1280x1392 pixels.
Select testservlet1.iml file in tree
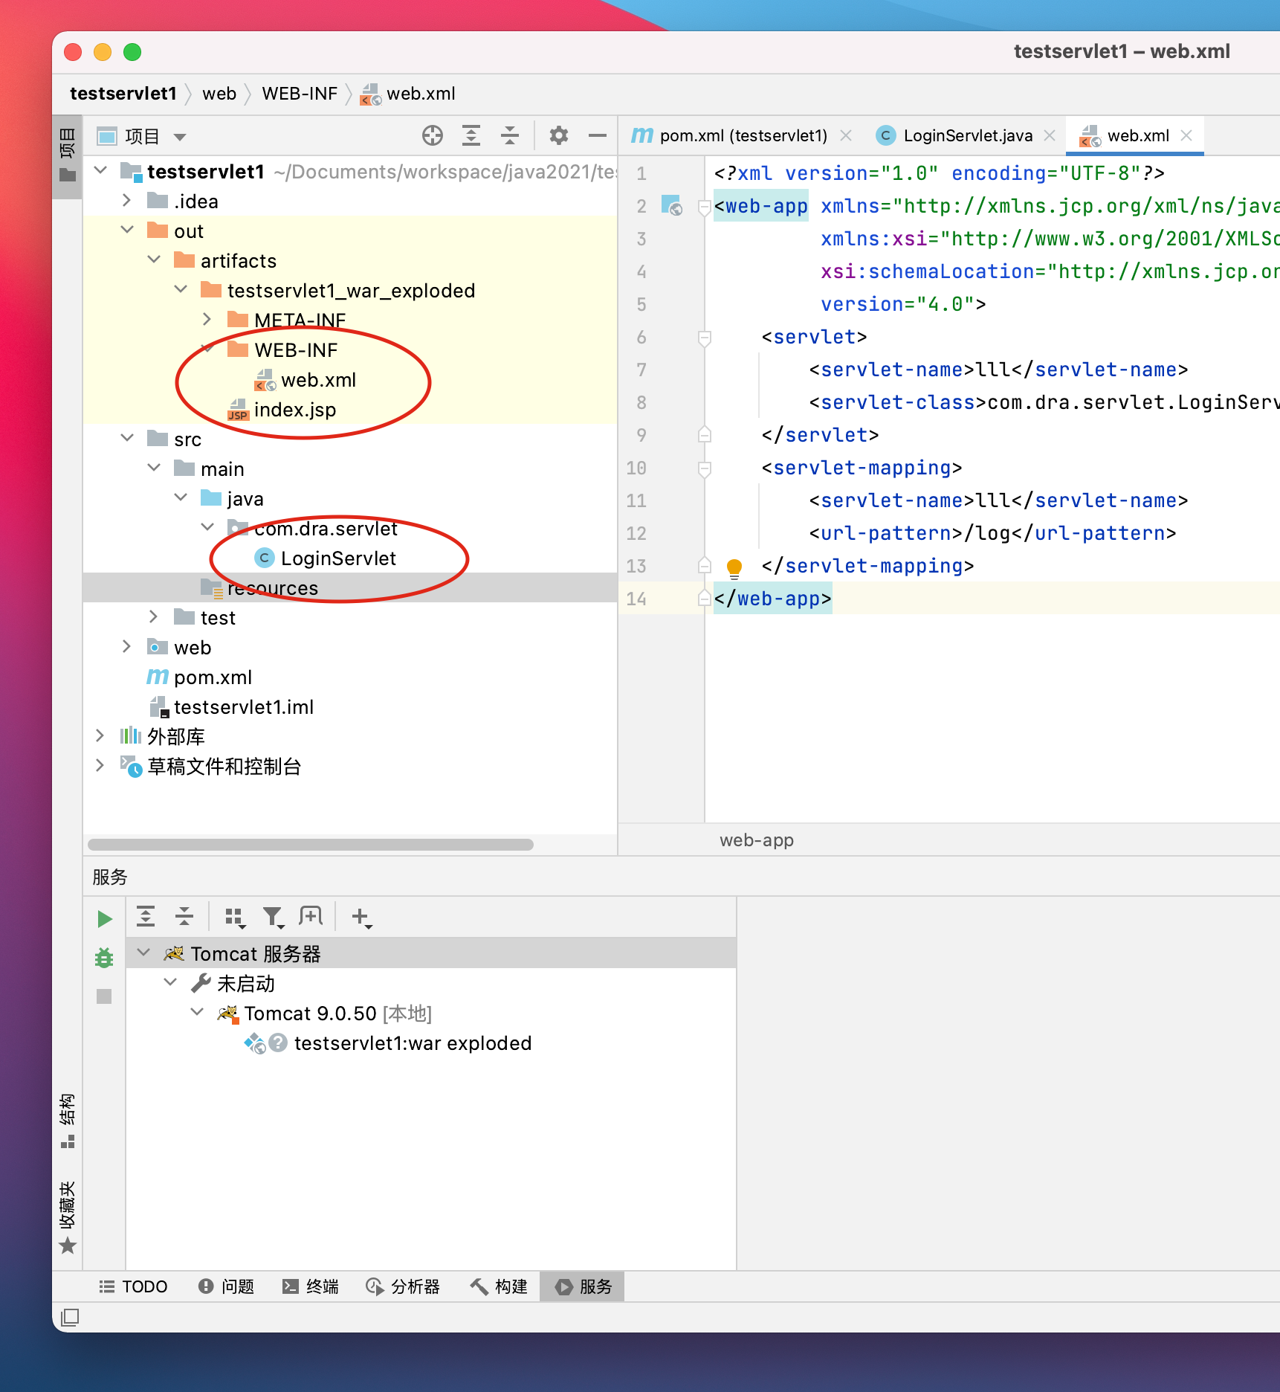[x=243, y=707]
